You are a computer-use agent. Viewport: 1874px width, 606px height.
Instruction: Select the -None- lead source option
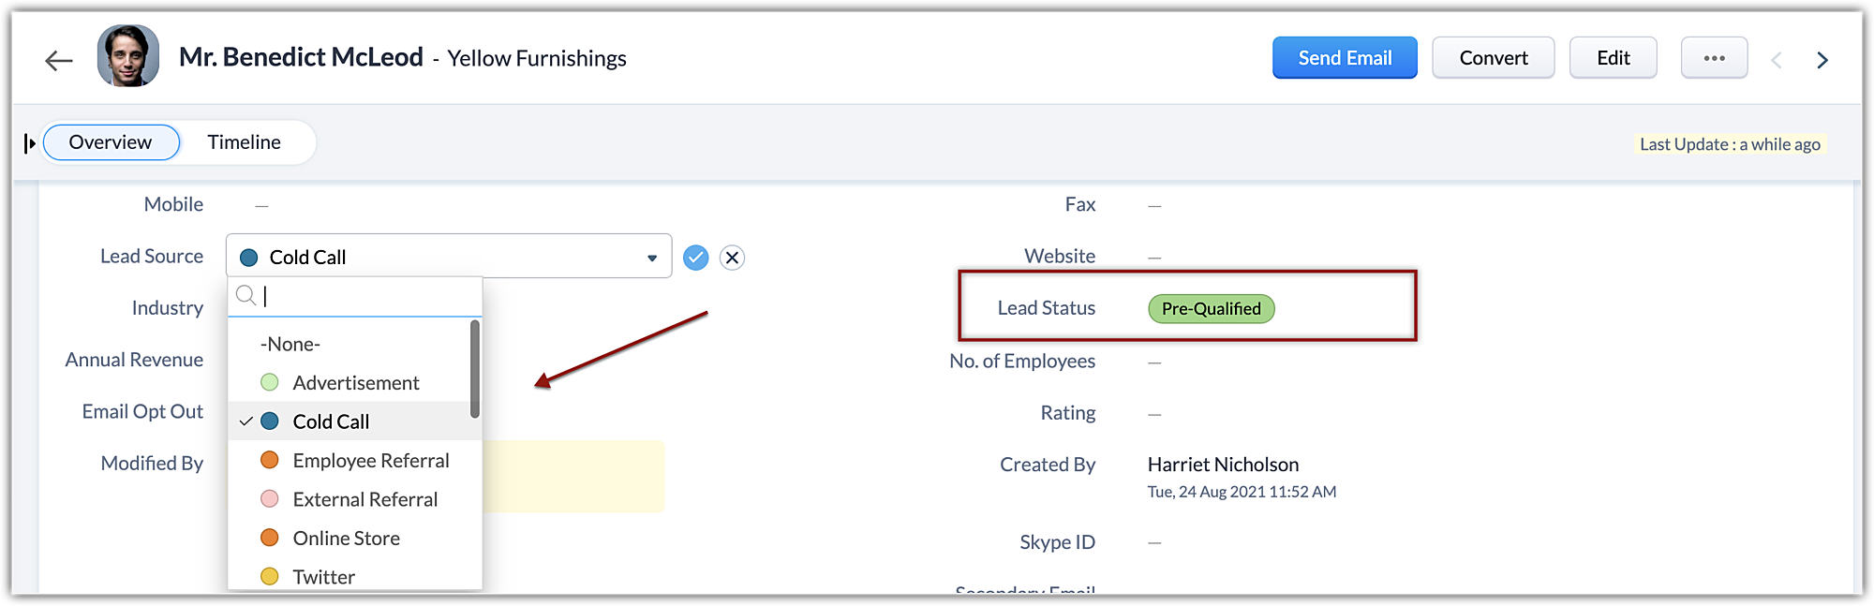point(290,345)
